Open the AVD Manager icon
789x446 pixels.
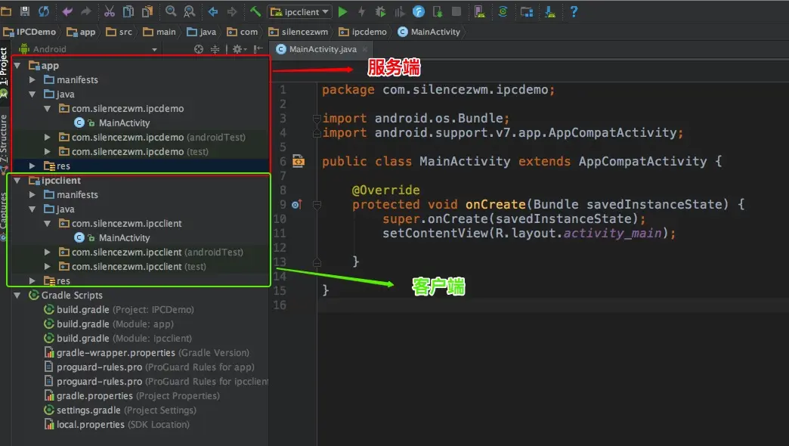point(480,11)
